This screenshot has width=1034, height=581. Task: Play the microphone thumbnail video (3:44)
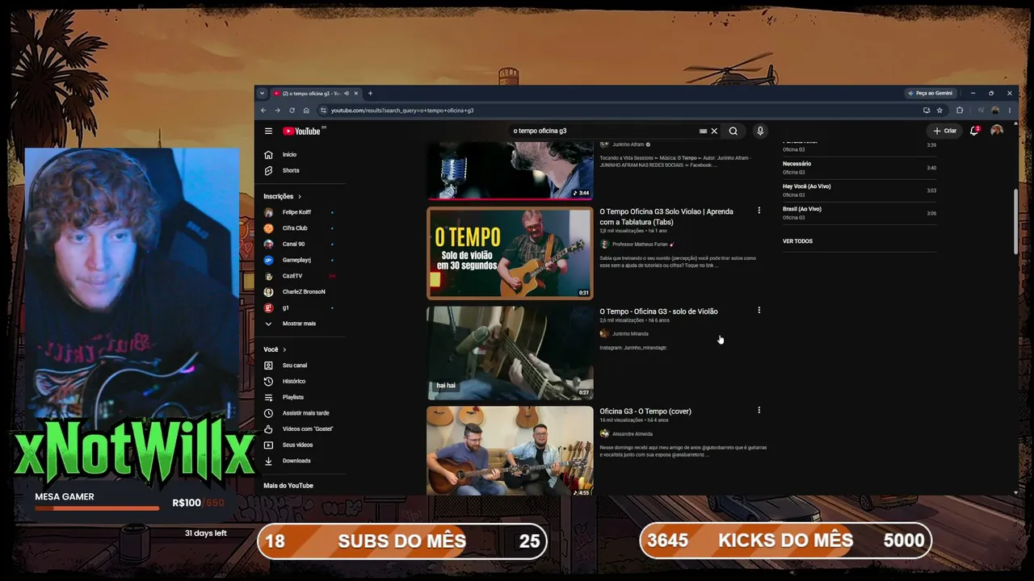point(510,170)
